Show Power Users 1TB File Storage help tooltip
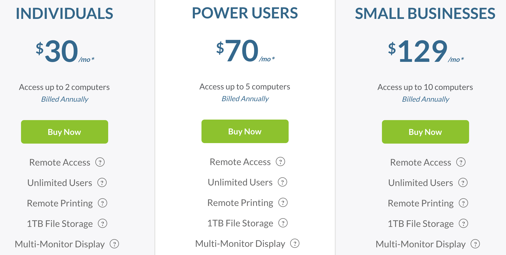 (283, 223)
